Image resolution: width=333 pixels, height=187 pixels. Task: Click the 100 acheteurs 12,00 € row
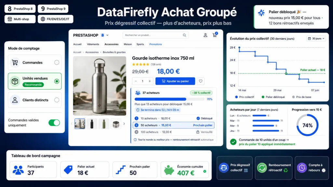(174, 132)
